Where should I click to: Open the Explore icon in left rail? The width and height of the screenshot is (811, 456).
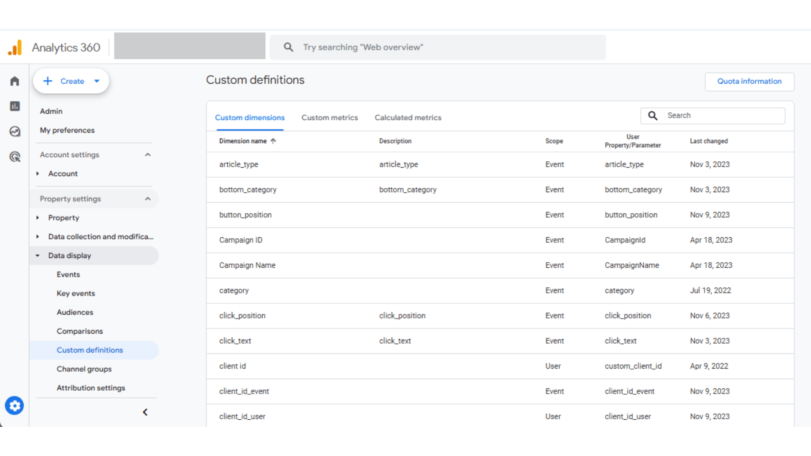(x=15, y=131)
